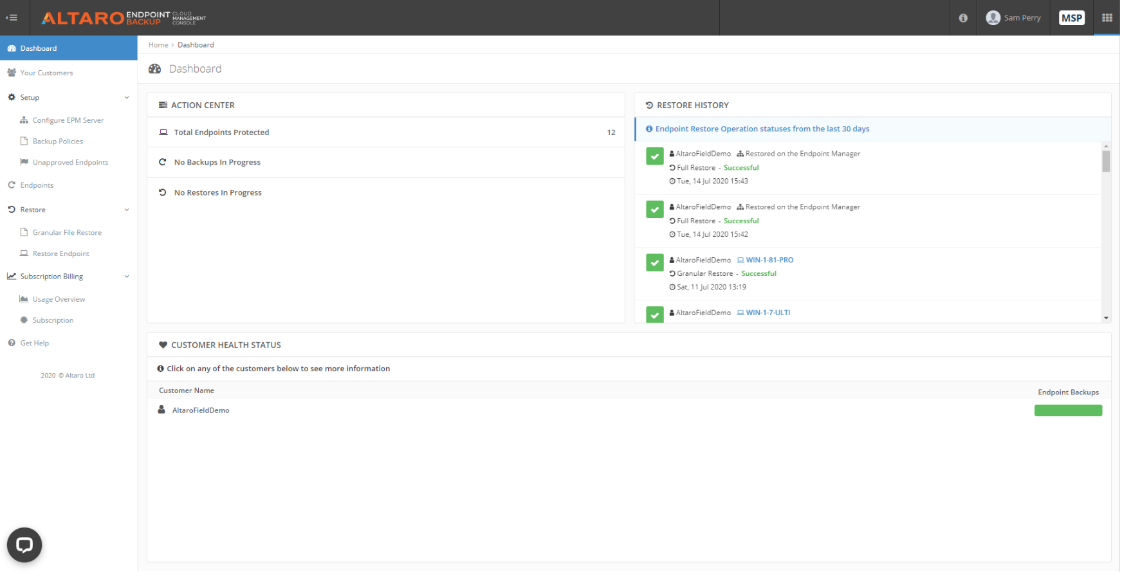Viewport: 1122px width, 577px height.
Task: Click the No Restores In Progress text
Action: (218, 193)
